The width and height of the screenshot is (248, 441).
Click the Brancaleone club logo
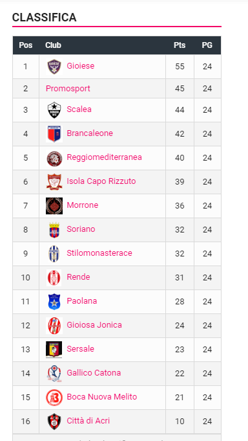pyautogui.click(x=54, y=134)
